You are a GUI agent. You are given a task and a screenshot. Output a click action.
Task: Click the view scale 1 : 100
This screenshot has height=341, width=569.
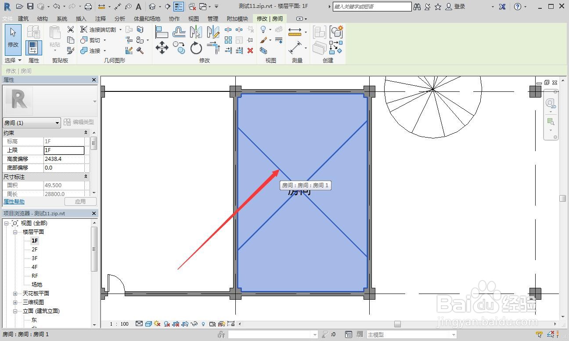[x=119, y=324]
